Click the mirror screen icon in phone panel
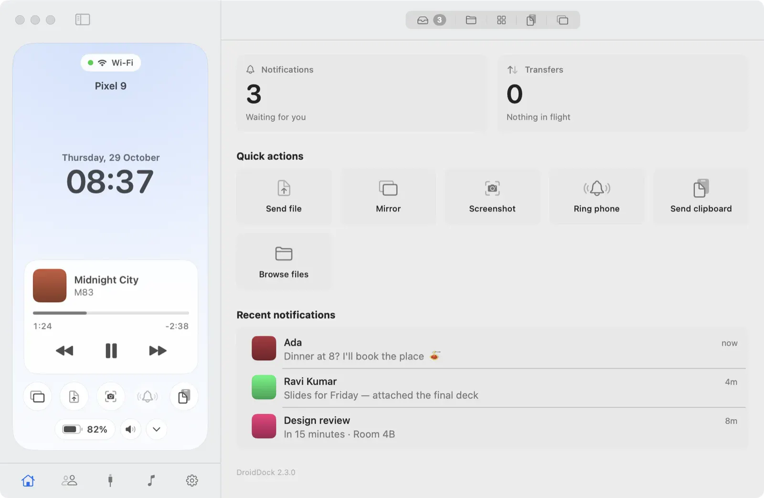Viewport: 764px width, 498px height. pyautogui.click(x=38, y=397)
